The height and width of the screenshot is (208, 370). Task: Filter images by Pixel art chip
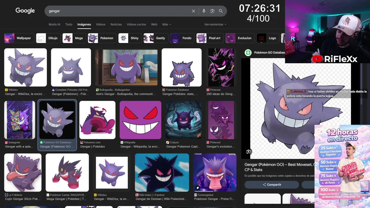click(210, 38)
